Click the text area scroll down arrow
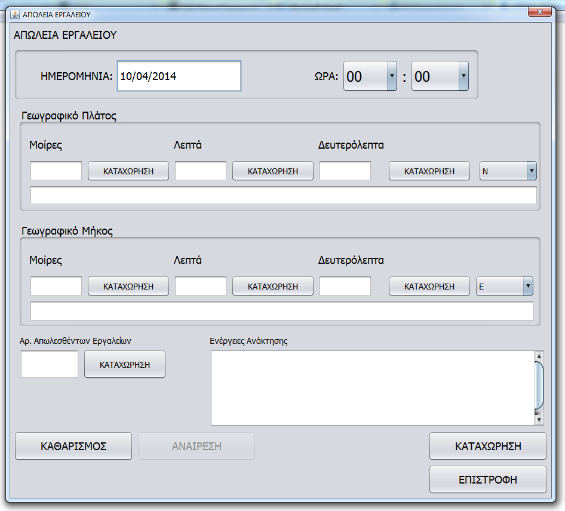Image resolution: width=565 pixels, height=511 pixels. point(539,420)
